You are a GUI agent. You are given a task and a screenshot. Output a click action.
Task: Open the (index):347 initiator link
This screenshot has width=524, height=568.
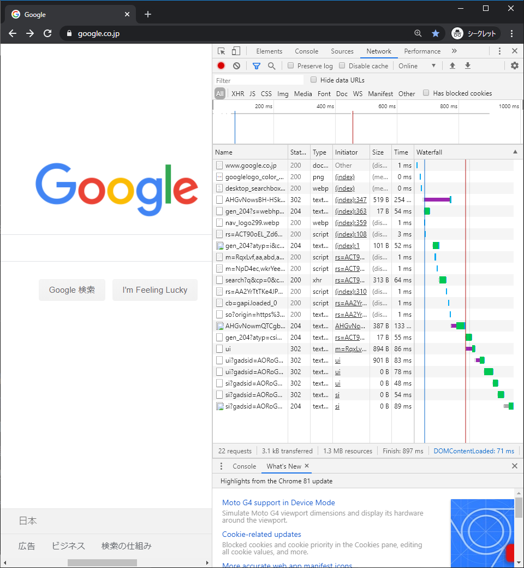350,199
